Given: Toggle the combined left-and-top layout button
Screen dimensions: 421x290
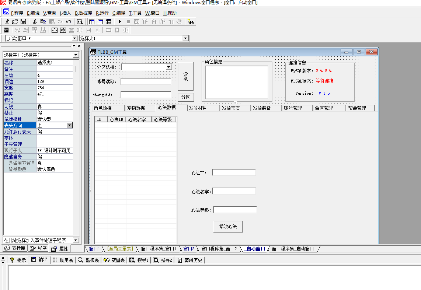Looking at the screenshot, I should pos(108,22).
